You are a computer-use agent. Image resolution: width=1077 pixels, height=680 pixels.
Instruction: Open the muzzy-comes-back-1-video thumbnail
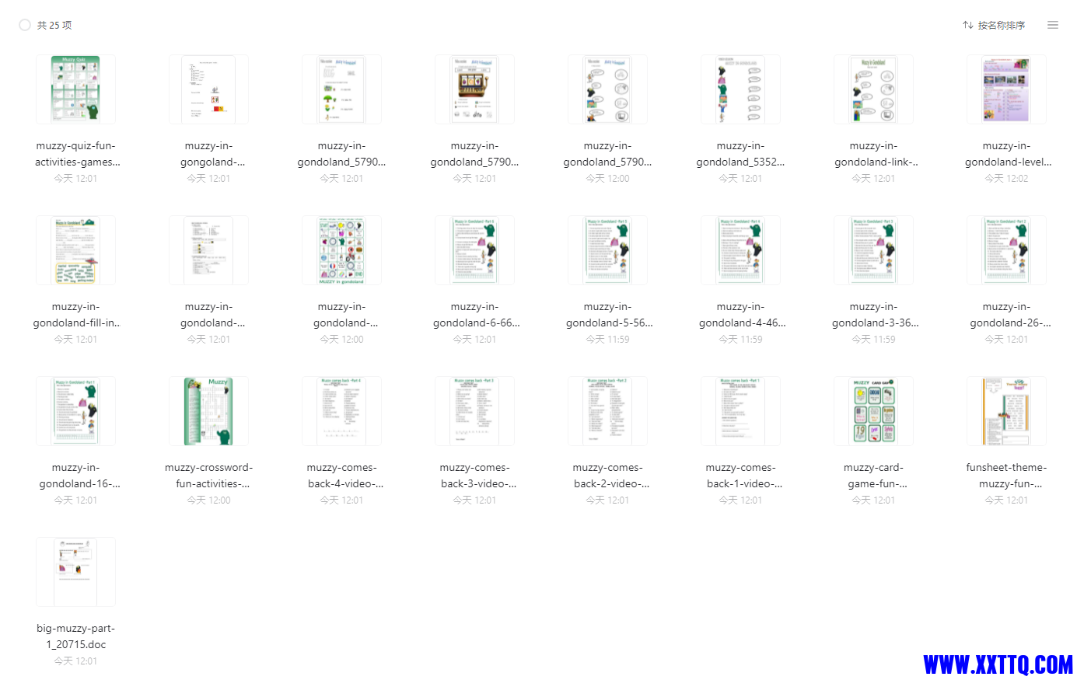click(740, 411)
